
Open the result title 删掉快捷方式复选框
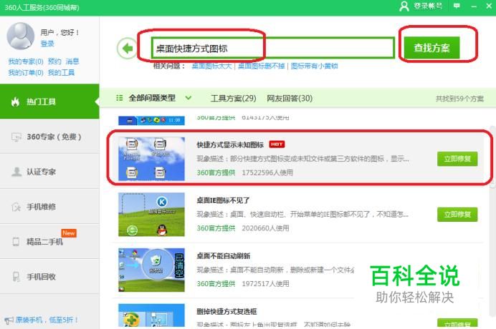(226, 311)
